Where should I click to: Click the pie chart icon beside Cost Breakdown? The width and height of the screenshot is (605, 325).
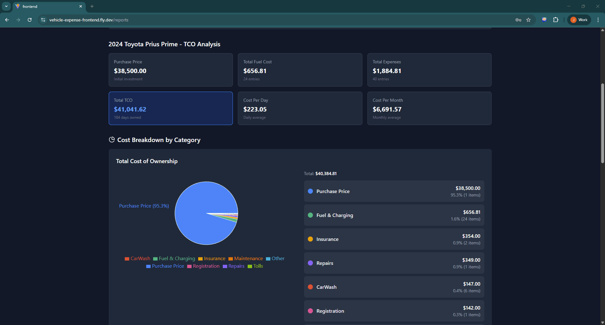(112, 140)
